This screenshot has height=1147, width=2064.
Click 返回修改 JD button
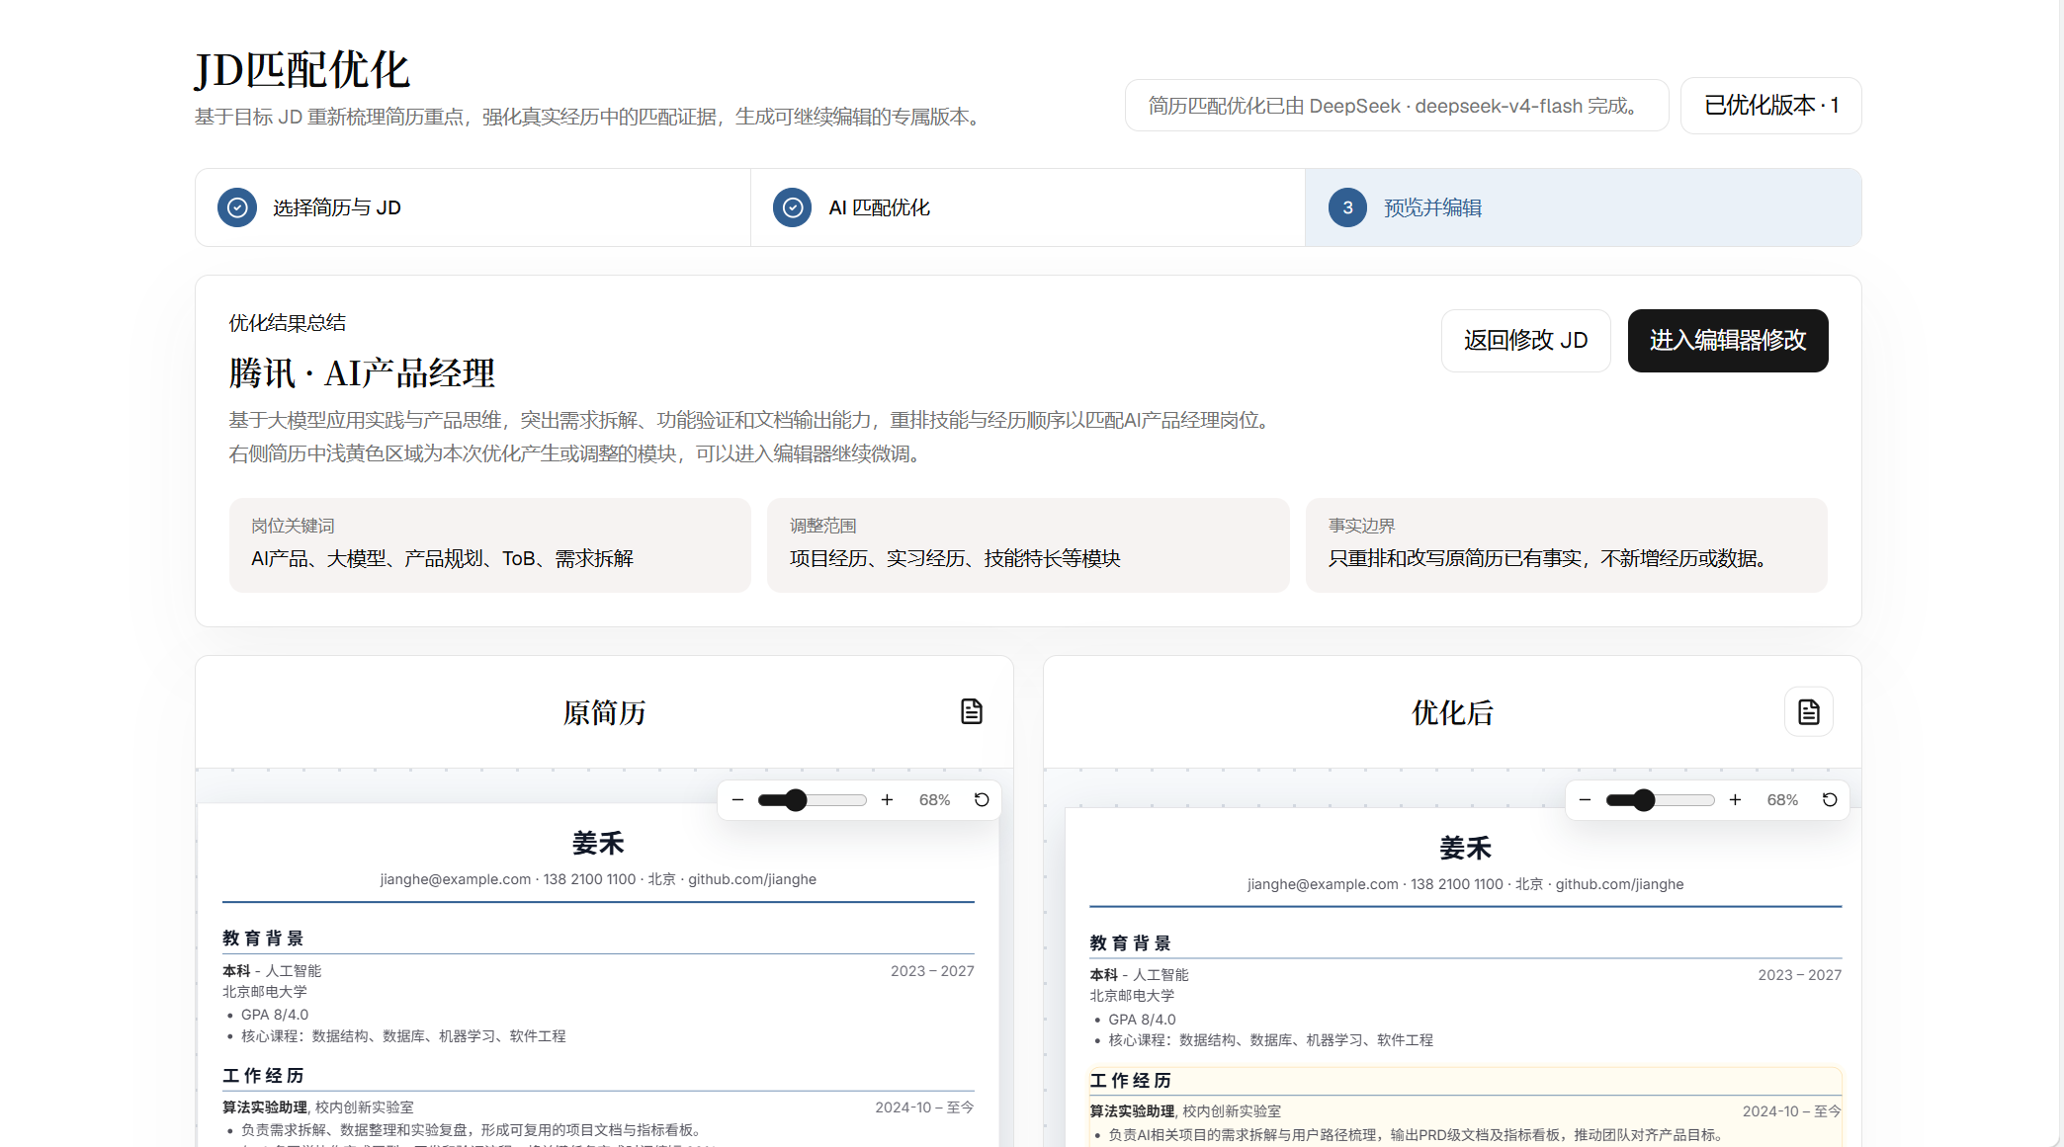[x=1526, y=341]
